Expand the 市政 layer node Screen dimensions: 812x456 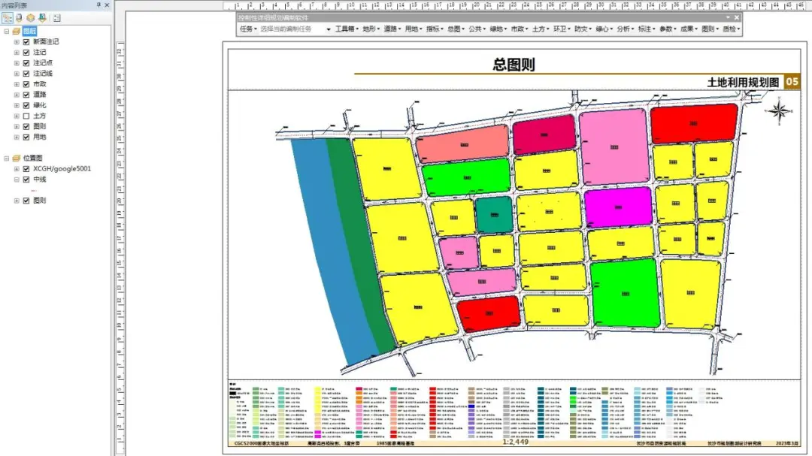(x=17, y=84)
